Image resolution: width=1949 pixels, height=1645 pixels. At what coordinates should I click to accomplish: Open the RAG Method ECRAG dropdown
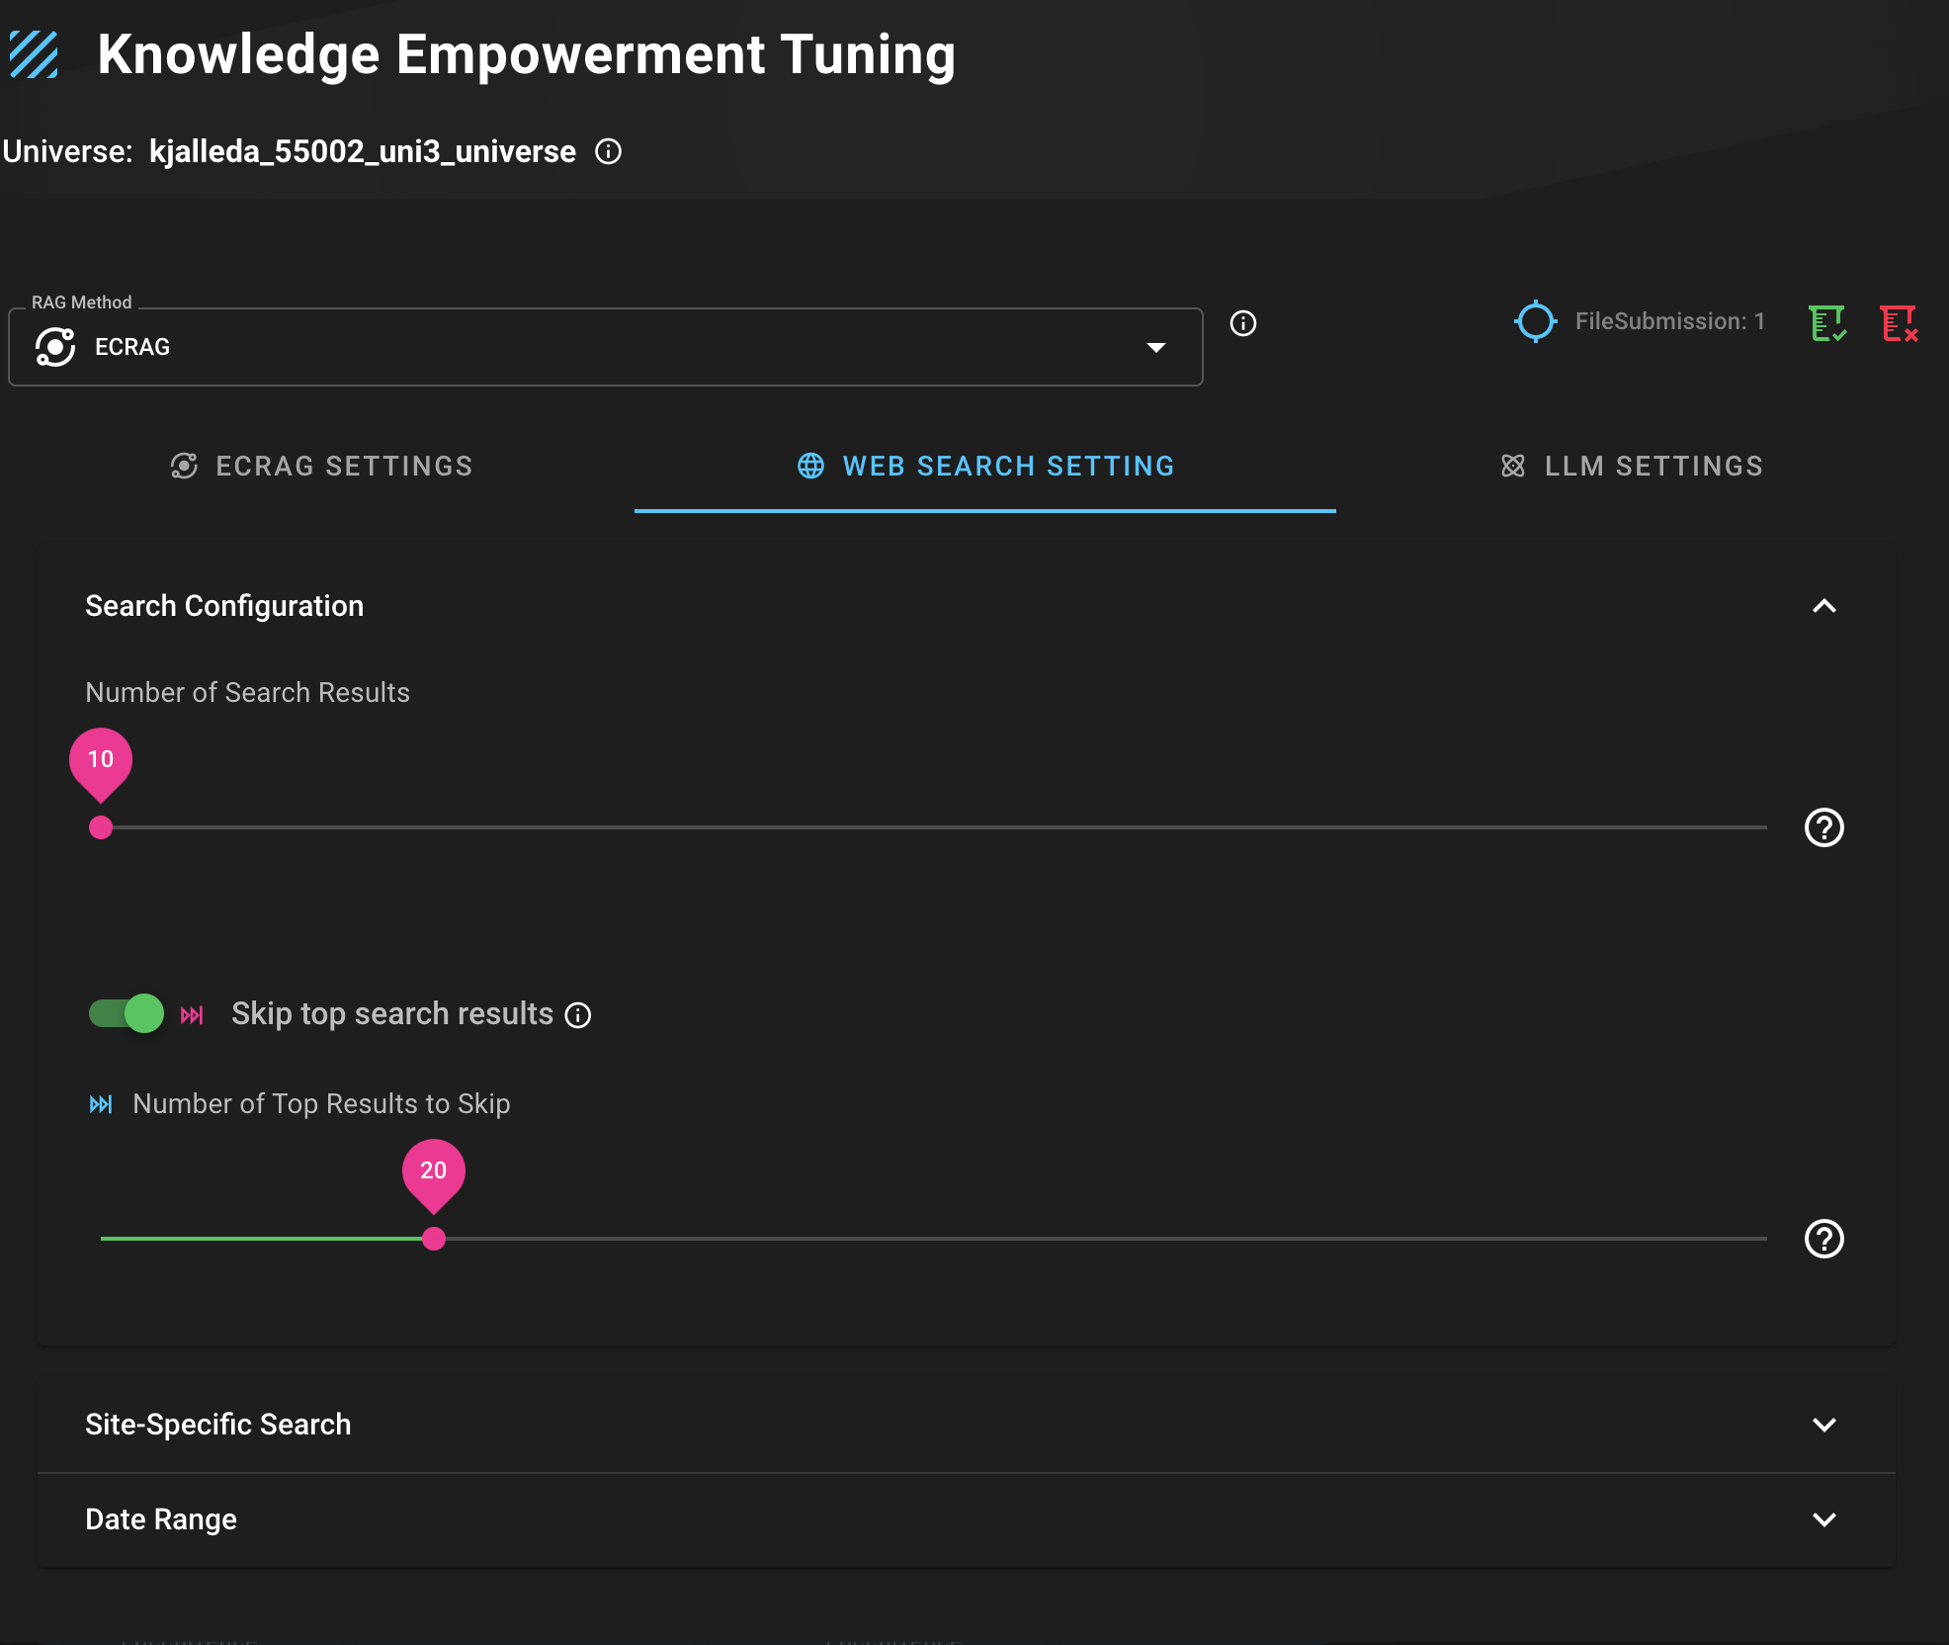[x=605, y=347]
